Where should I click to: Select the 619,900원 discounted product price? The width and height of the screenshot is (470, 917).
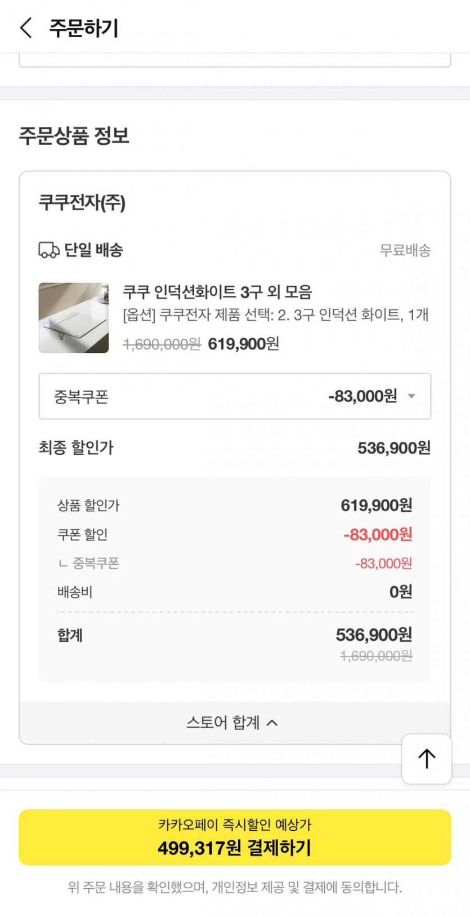click(243, 344)
